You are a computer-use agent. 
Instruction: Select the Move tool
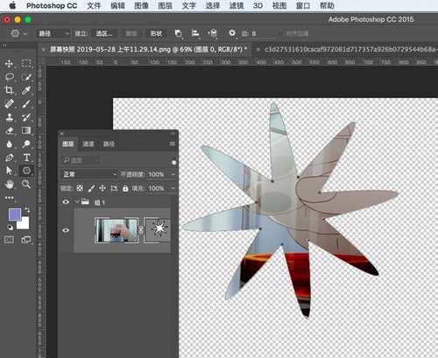[x=9, y=64]
